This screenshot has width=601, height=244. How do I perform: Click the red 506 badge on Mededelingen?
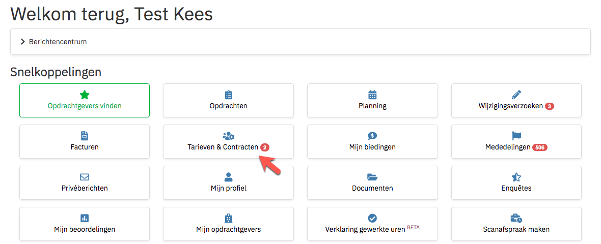click(540, 147)
